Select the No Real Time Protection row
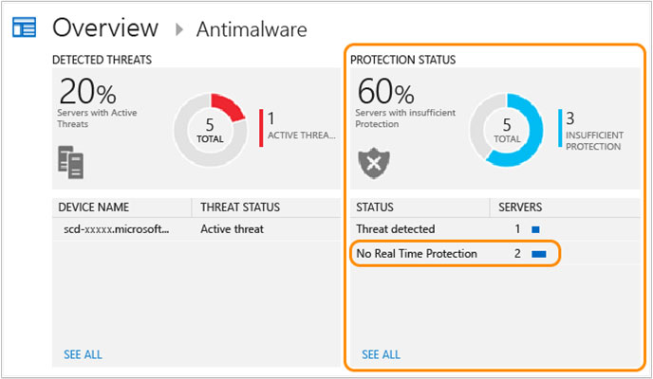Screen dimensions: 653x379 coord(456,254)
